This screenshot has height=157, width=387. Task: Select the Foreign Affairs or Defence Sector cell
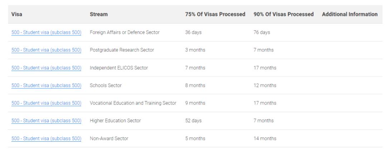click(x=125, y=32)
